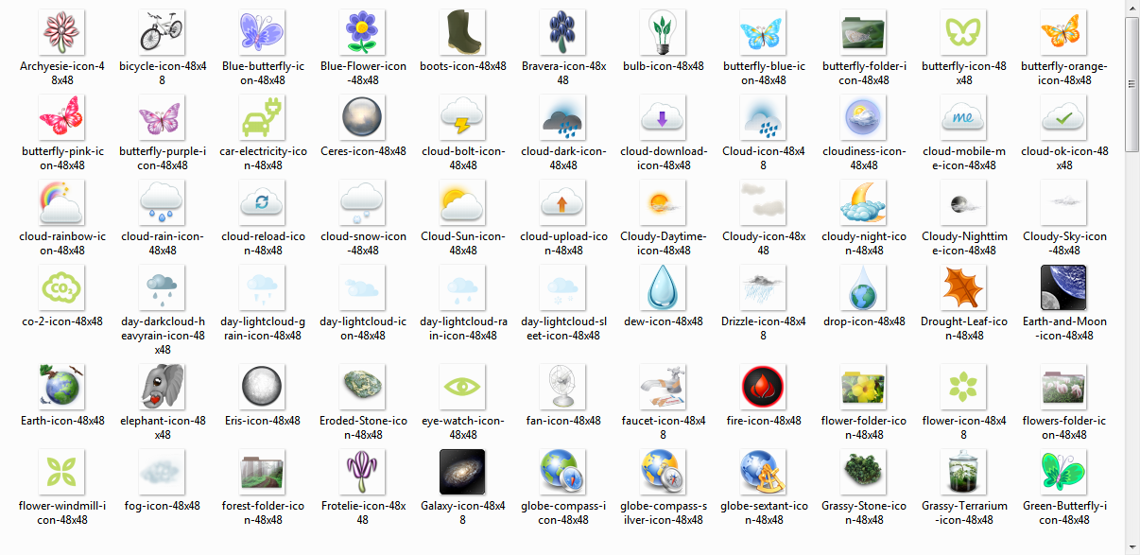Select the Archyesie pink flower icon
Image resolution: width=1140 pixels, height=555 pixels.
(x=62, y=33)
